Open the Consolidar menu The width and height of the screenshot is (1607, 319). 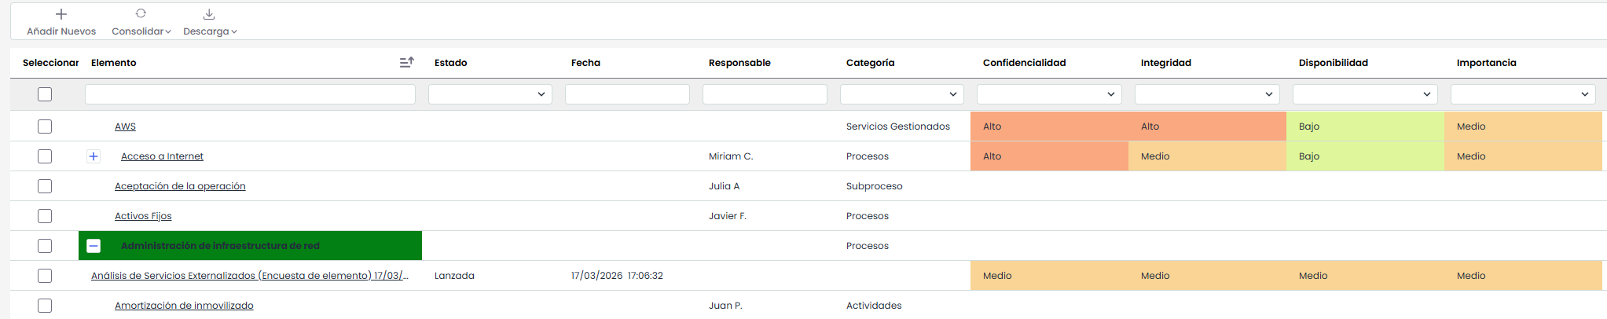(141, 31)
